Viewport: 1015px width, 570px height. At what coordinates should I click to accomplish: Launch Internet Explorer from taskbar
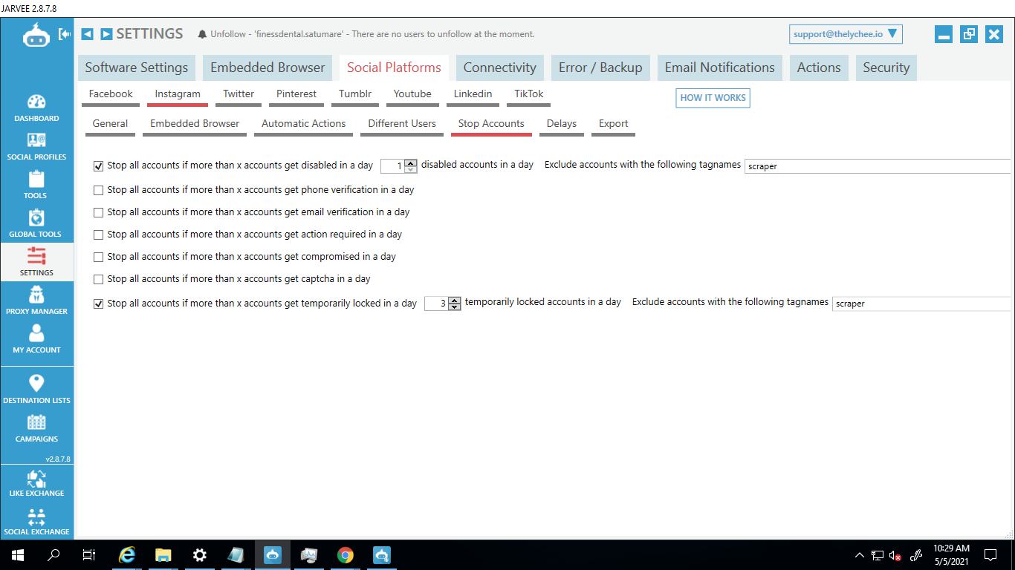point(127,555)
